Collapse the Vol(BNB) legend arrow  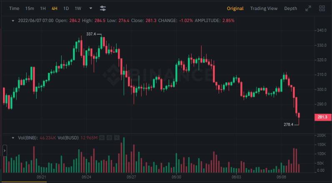tap(13, 138)
